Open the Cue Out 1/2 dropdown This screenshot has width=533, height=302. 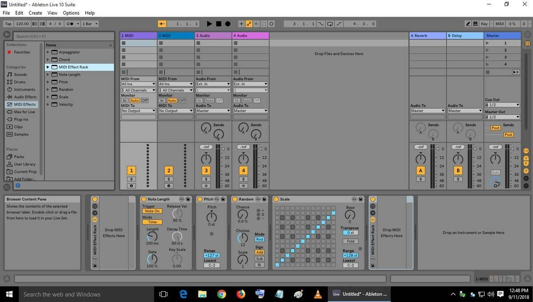pos(502,105)
